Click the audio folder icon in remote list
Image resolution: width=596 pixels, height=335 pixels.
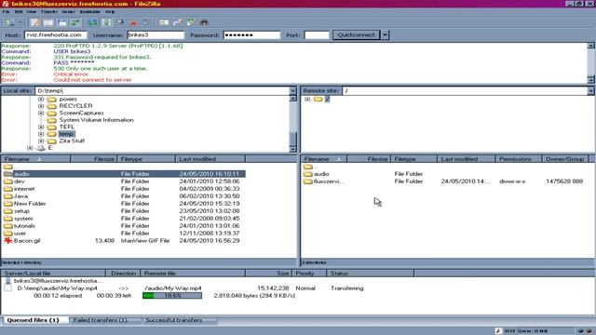(x=308, y=174)
